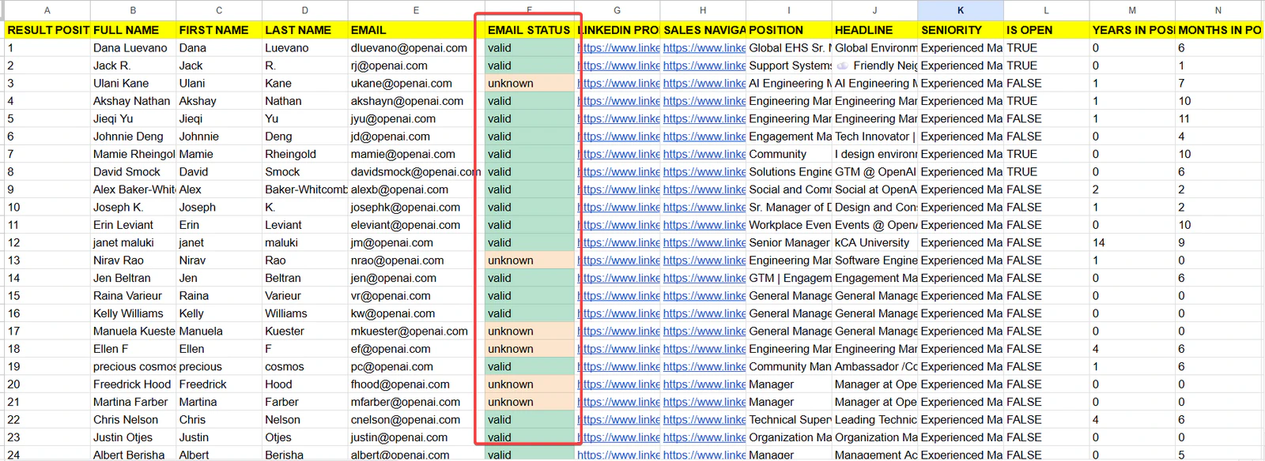1265x461 pixels.
Task: Select cell davidsmock@openai.com
Action: coord(416,172)
